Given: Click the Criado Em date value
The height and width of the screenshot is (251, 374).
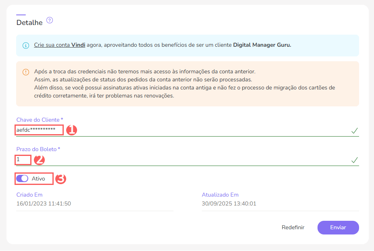Looking at the screenshot, I should (x=44, y=203).
